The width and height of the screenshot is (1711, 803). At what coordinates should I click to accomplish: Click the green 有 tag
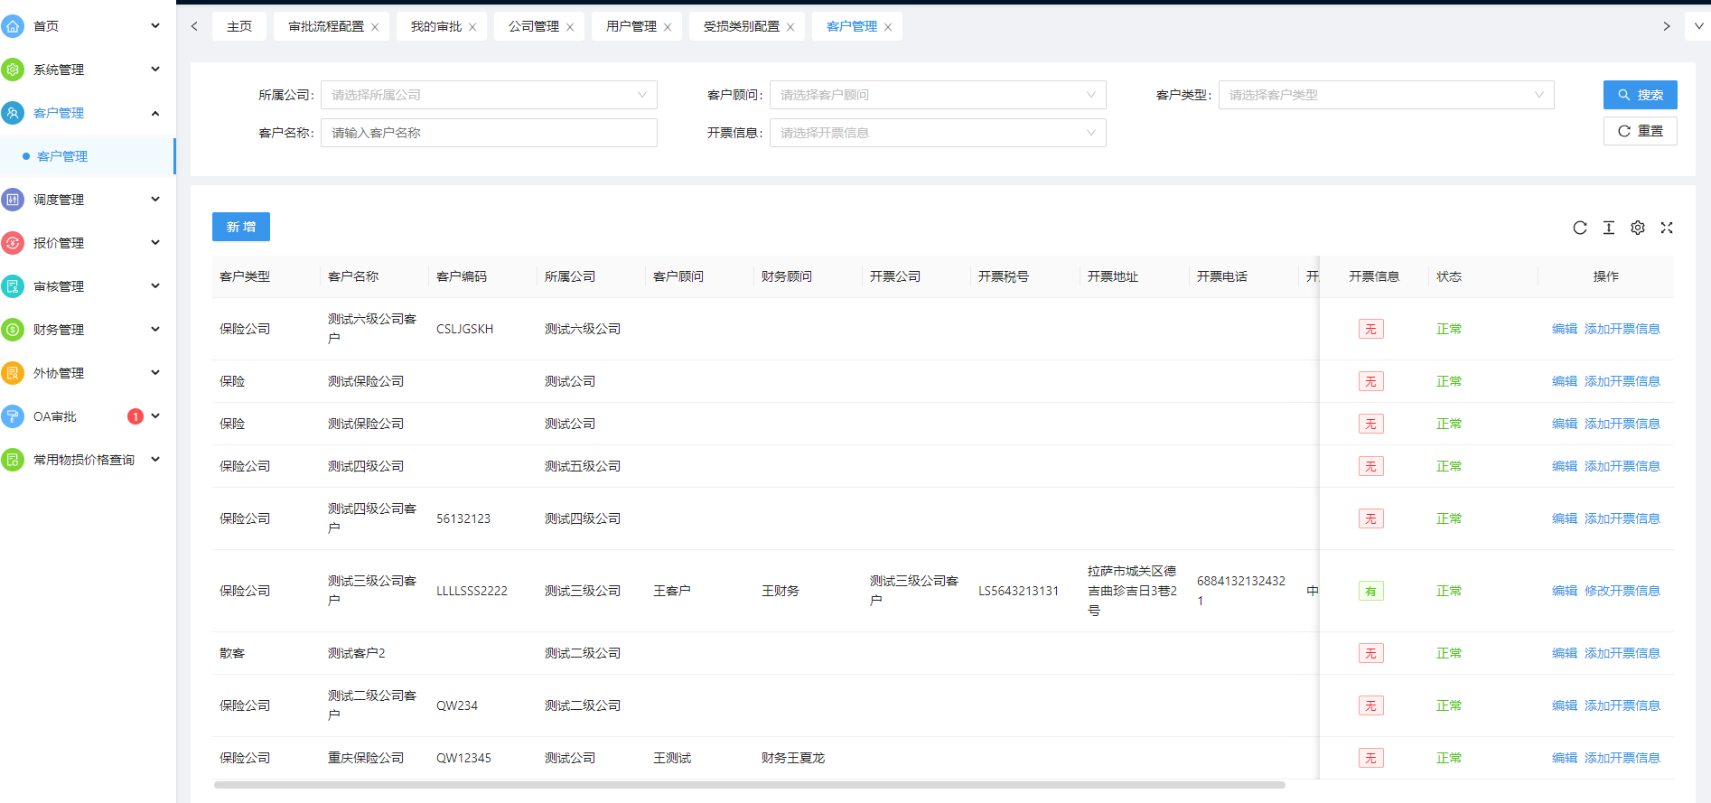pos(1370,592)
